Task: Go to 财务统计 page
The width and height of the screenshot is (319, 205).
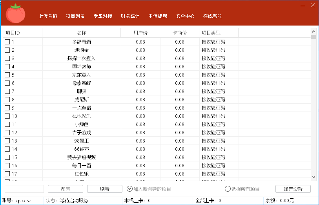Action: (x=130, y=16)
